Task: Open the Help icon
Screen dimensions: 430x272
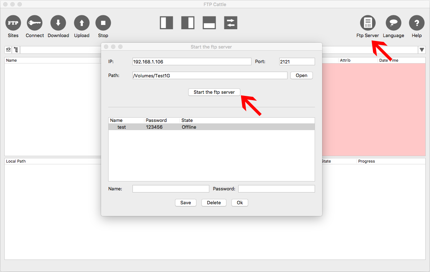Action: pyautogui.click(x=416, y=23)
